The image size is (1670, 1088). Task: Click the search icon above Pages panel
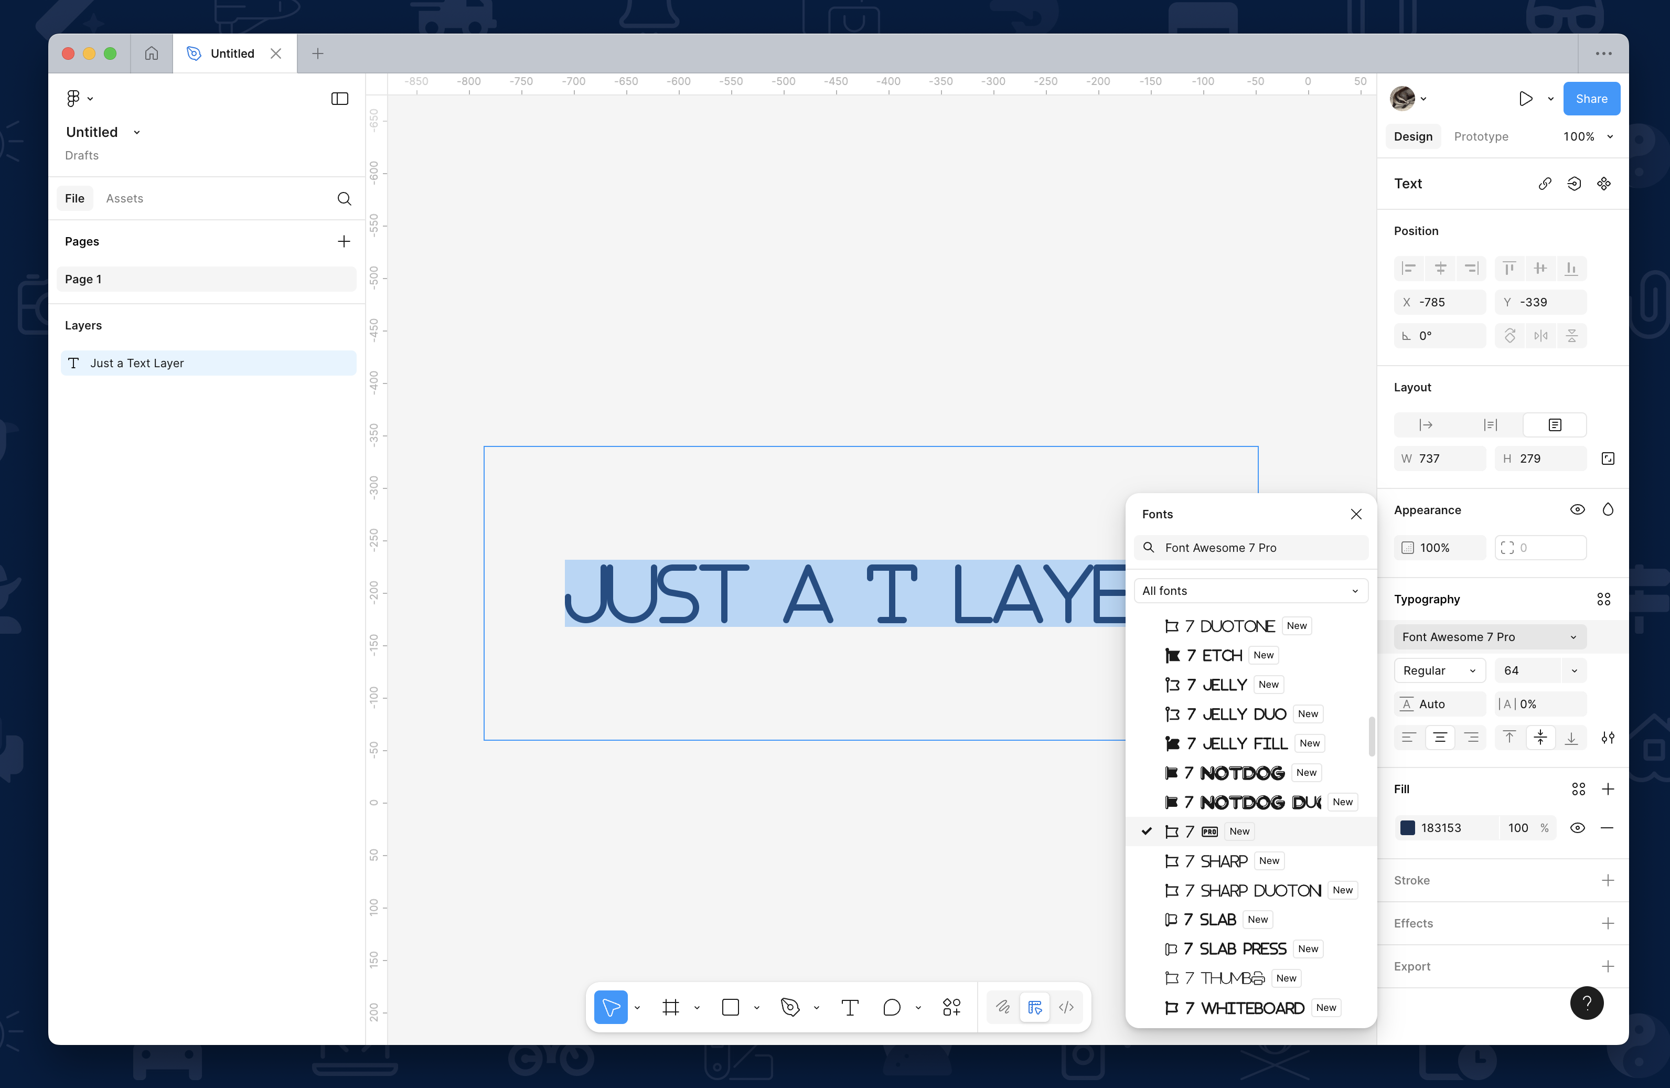pyautogui.click(x=345, y=199)
